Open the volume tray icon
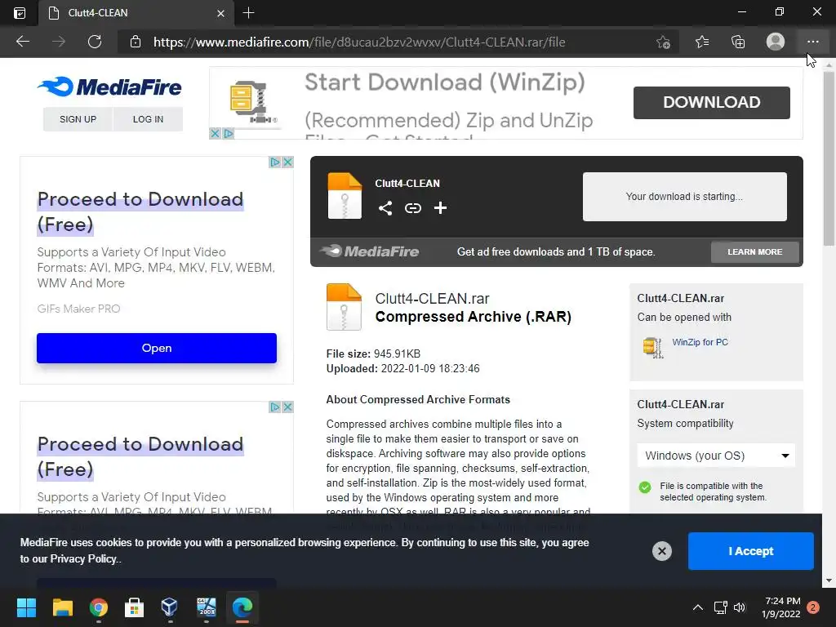The height and width of the screenshot is (627, 836). coord(740,607)
